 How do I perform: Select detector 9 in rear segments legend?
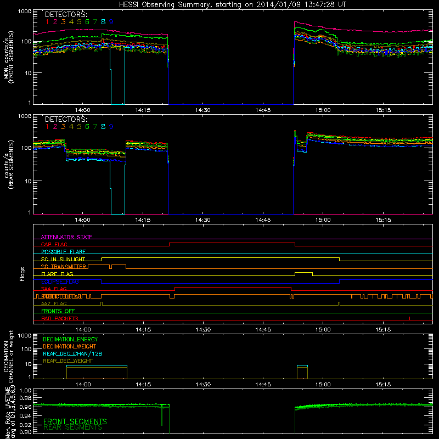pos(111,127)
